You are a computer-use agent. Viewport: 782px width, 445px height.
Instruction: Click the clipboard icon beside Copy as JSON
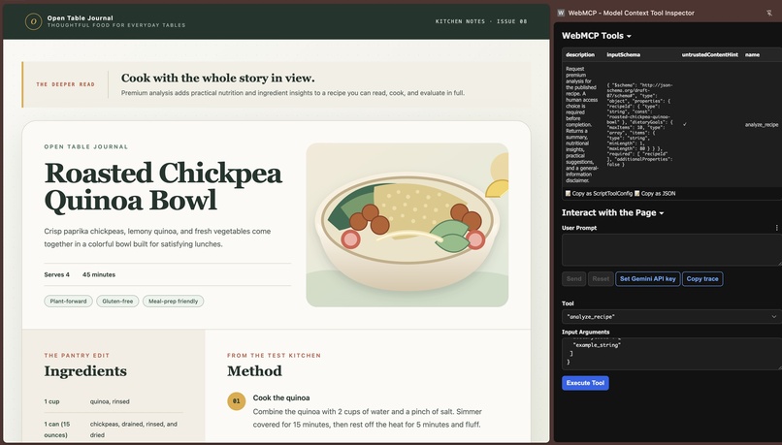coord(637,193)
